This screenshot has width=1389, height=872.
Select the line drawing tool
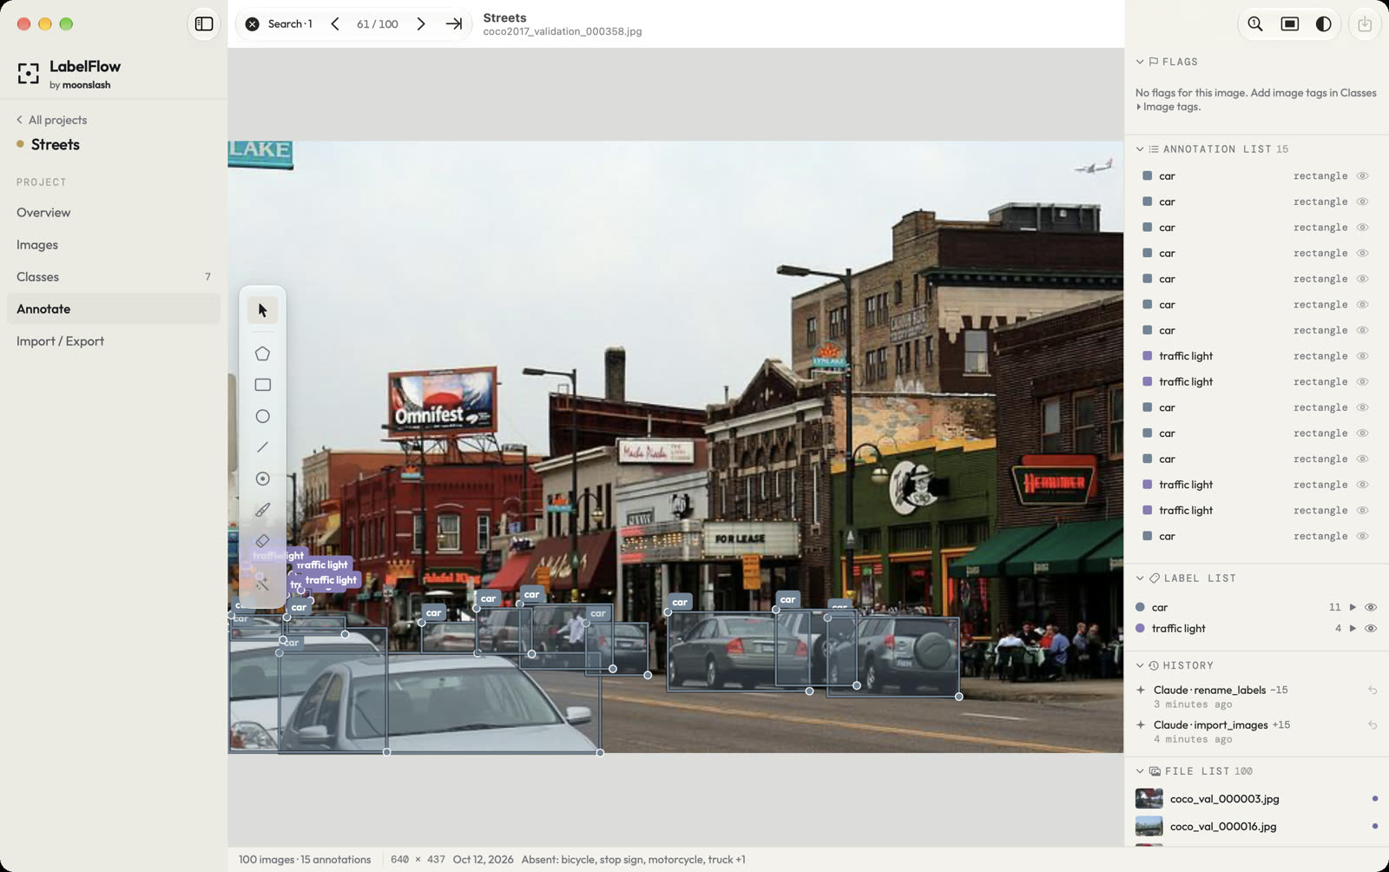(x=263, y=447)
